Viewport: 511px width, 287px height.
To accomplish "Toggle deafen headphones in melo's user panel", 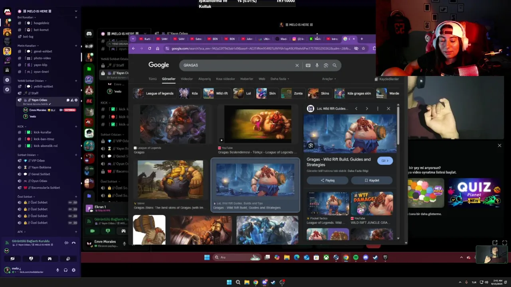I will click(x=65, y=270).
